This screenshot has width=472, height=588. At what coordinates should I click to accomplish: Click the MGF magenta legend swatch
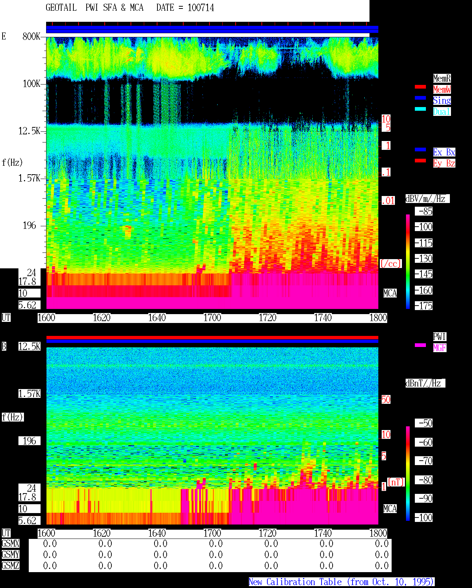pos(420,345)
